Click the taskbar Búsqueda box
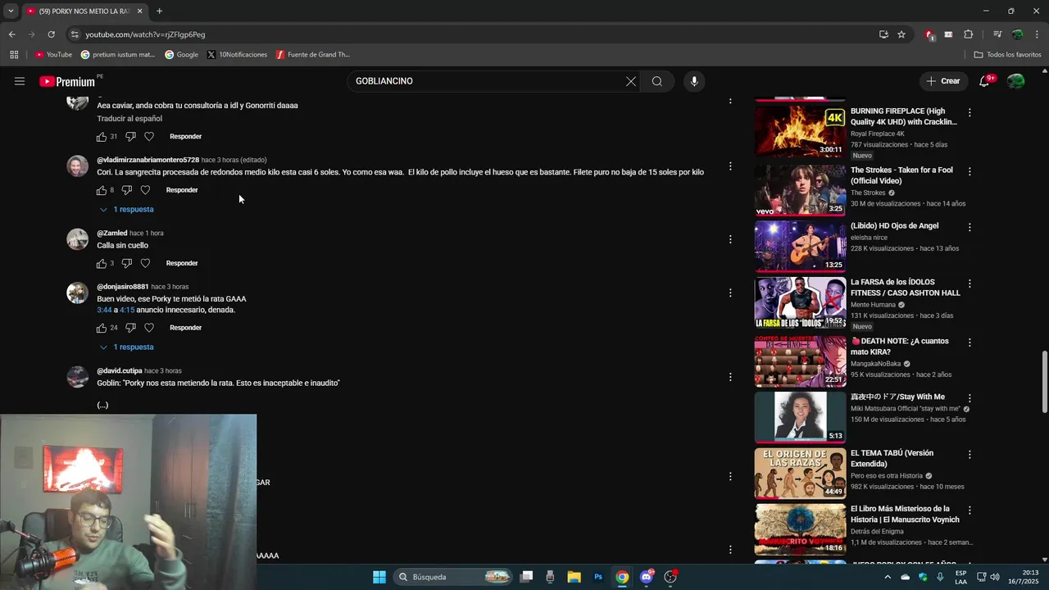1049x590 pixels. 453,577
